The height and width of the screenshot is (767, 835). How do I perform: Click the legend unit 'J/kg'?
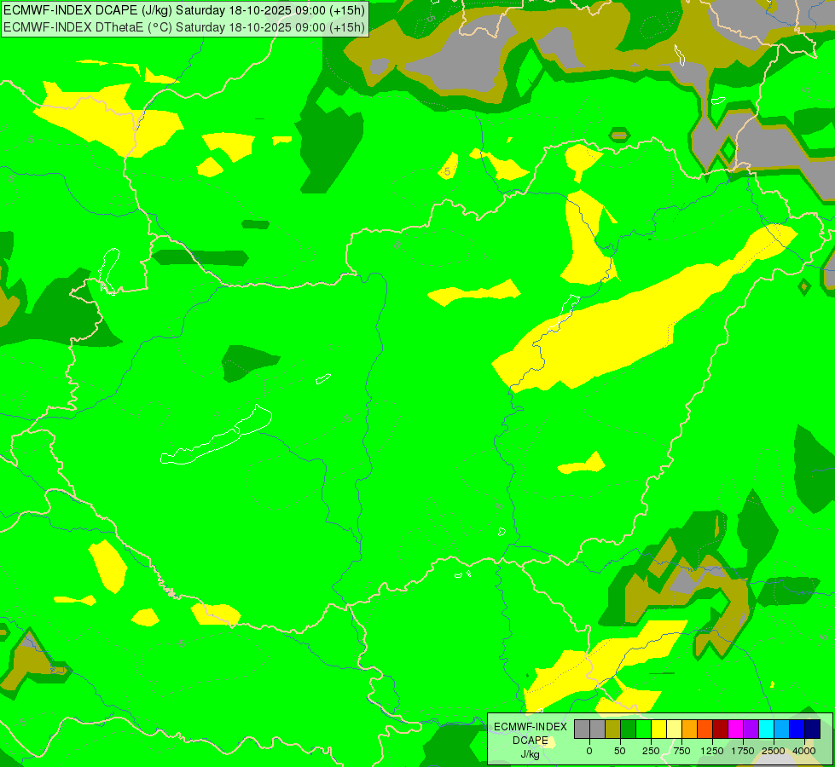click(531, 754)
